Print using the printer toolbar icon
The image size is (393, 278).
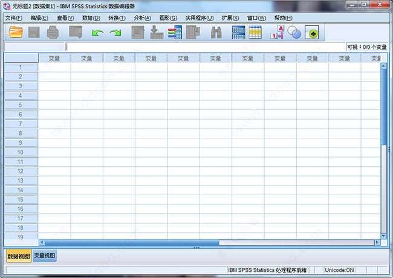pos(53,32)
